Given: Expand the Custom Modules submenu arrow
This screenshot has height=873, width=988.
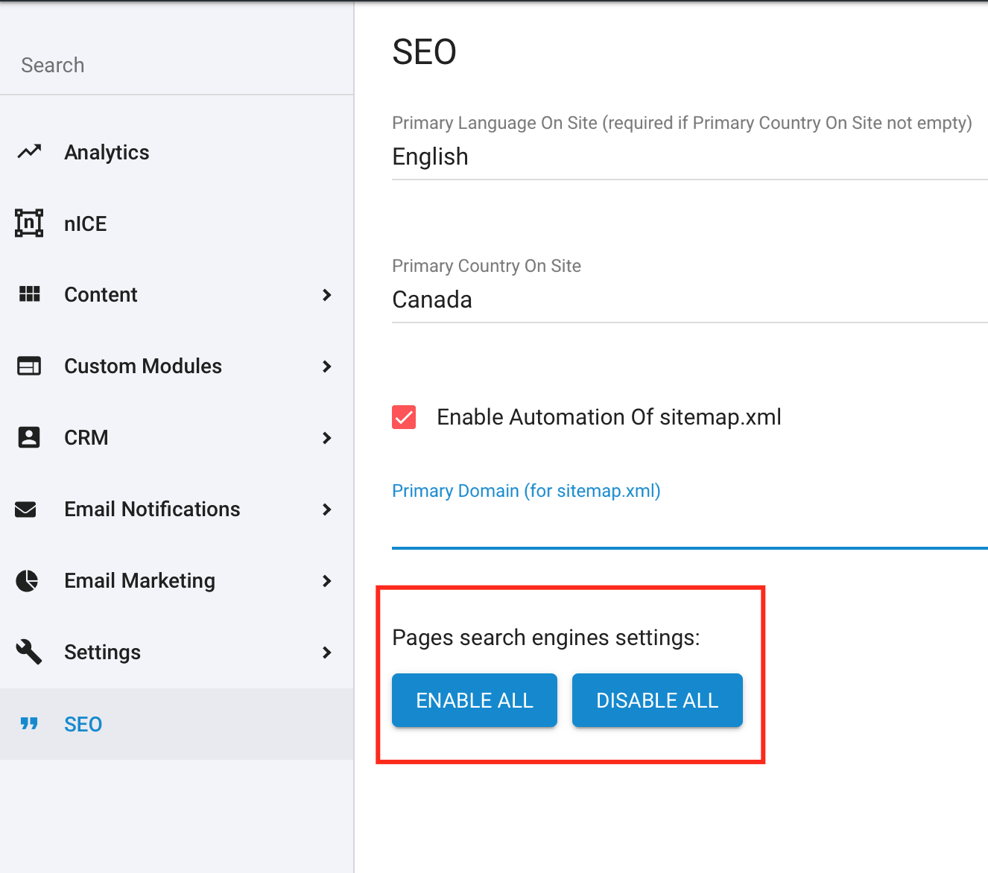Looking at the screenshot, I should tap(326, 366).
